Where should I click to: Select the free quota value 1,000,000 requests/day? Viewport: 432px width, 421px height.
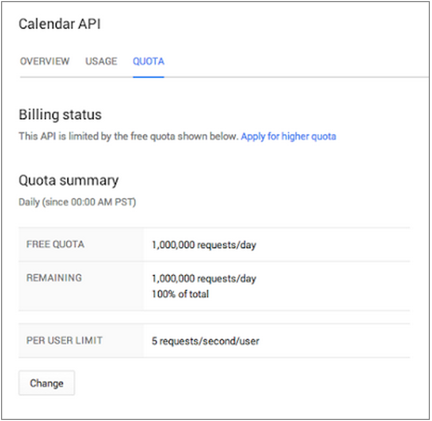point(204,245)
